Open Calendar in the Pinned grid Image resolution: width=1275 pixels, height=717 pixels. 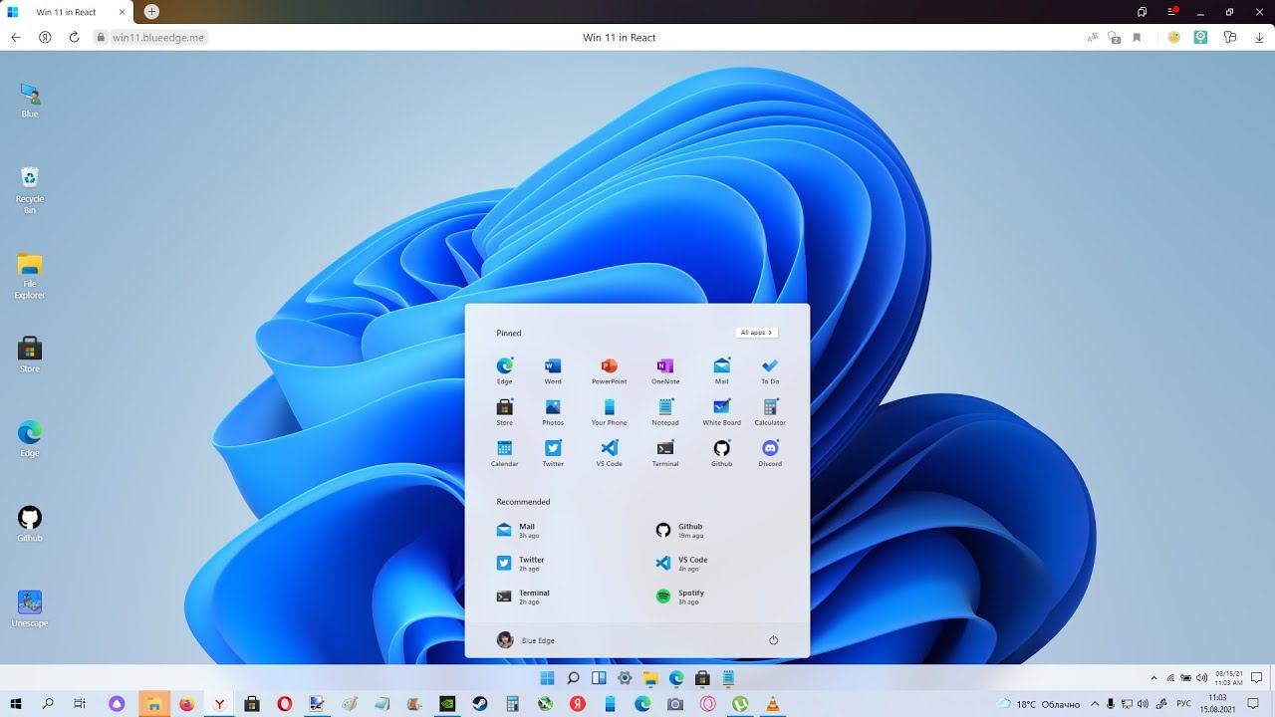coord(505,452)
